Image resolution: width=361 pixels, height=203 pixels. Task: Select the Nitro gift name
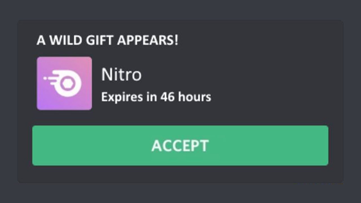click(x=121, y=75)
